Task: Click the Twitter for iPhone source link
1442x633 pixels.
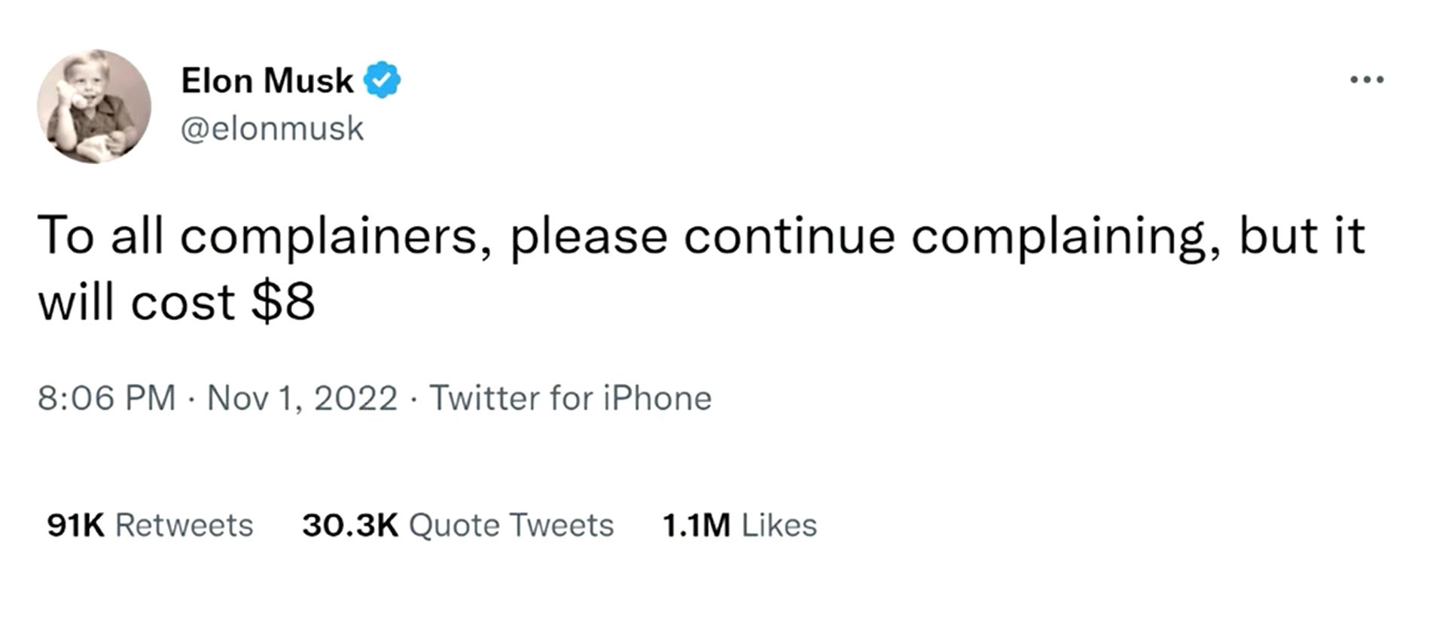Action: pyautogui.click(x=570, y=398)
